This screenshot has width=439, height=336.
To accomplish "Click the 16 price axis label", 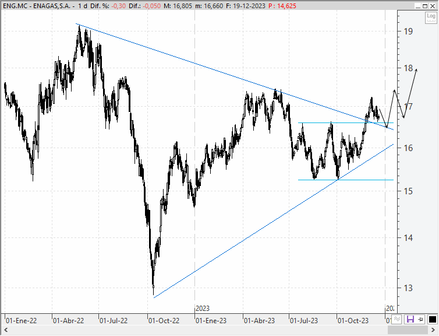I will 408,148.
